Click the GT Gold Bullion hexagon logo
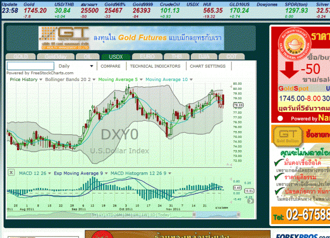This screenshot has width=330, height=238. 288,136
